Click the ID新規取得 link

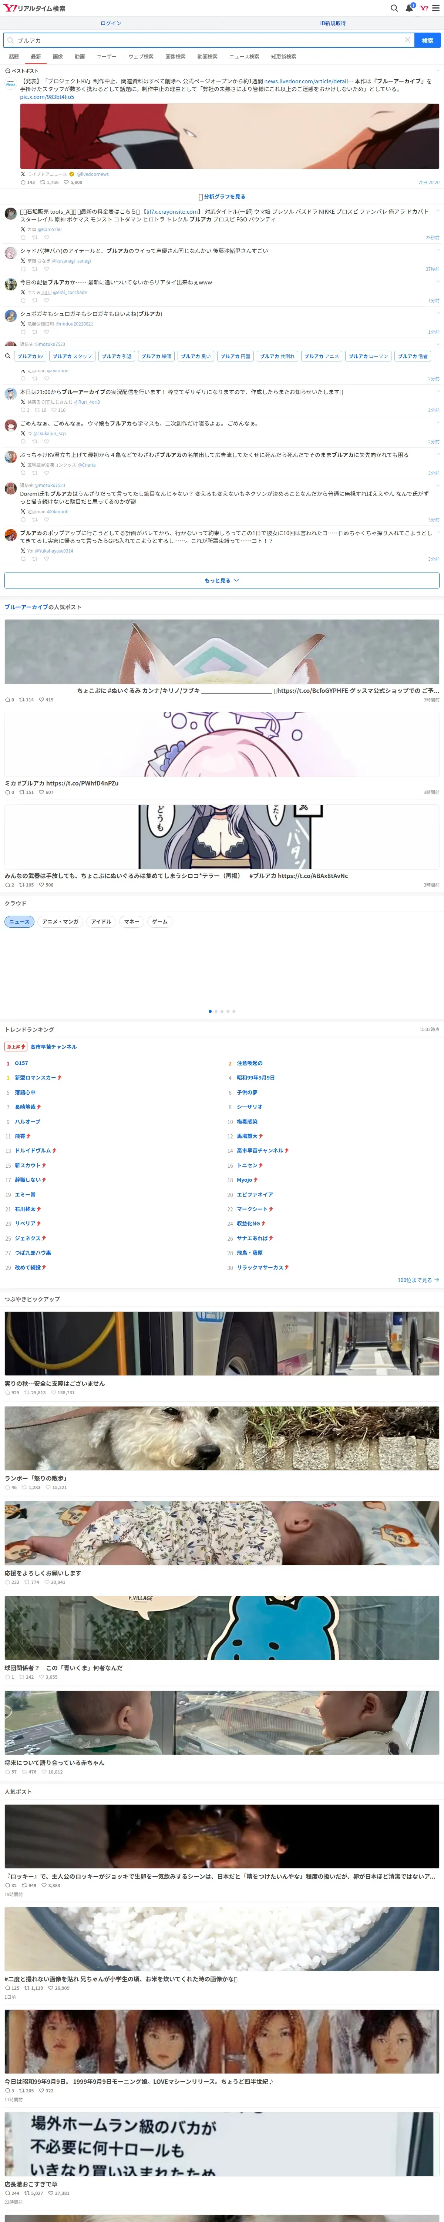(333, 23)
